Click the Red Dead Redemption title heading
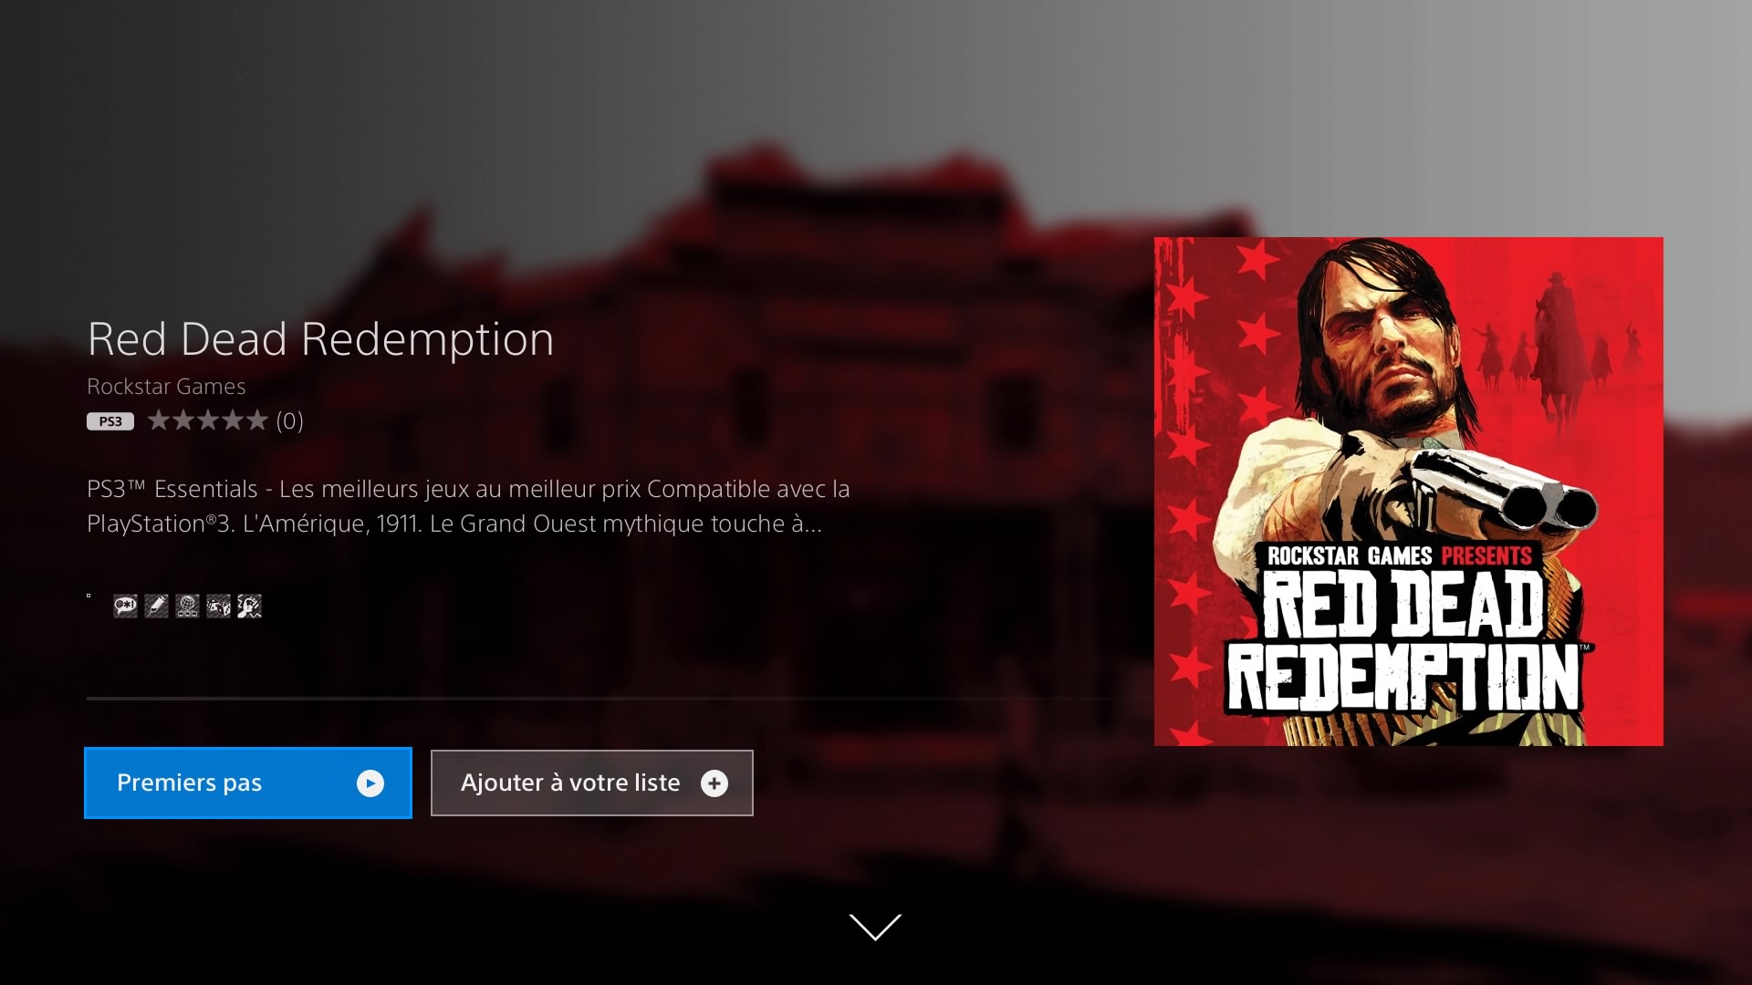1752x985 pixels. tap(320, 339)
